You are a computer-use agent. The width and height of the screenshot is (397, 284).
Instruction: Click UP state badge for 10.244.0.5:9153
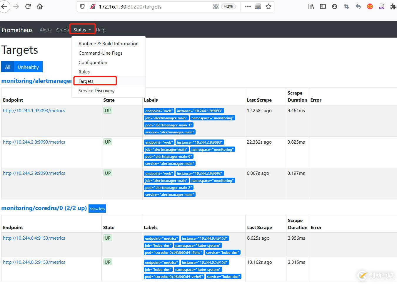pyautogui.click(x=108, y=262)
